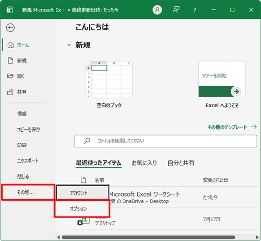The image size is (261, 241).
Task: Click エクスポート in sidebar
Action: tap(28, 160)
